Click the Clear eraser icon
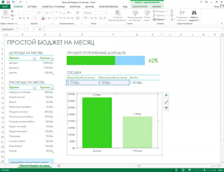224x172 pixels. pyautogui.click(x=172, y=19)
